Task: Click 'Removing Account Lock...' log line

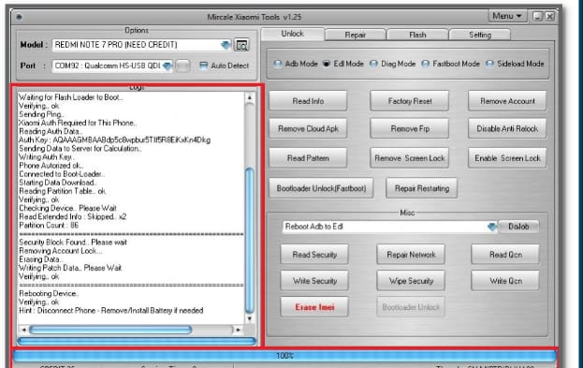Action: pos(60,251)
